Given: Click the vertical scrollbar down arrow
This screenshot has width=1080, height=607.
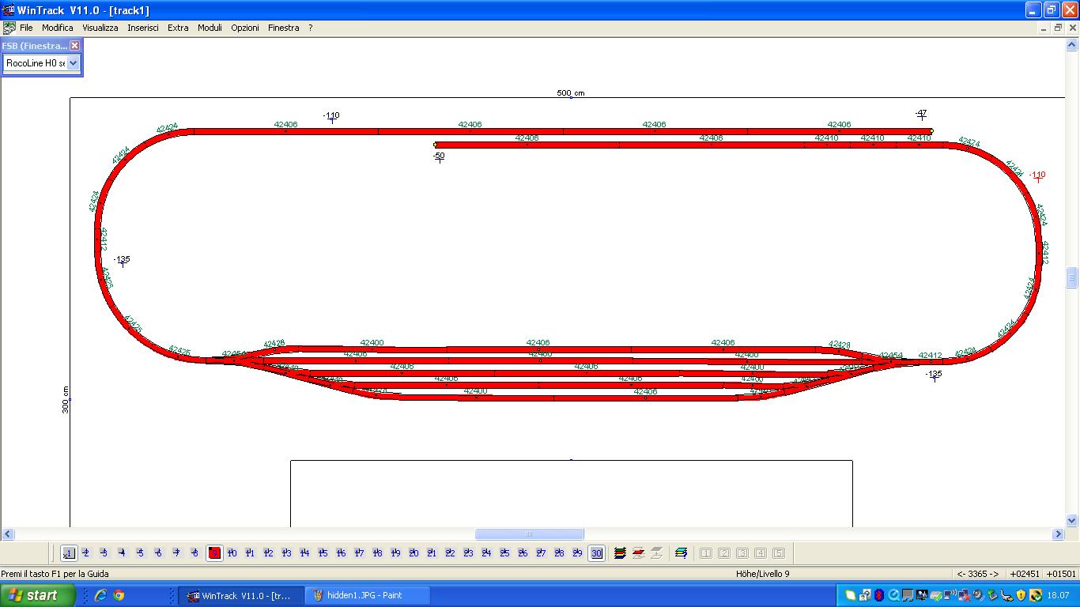Looking at the screenshot, I should coord(1072,520).
